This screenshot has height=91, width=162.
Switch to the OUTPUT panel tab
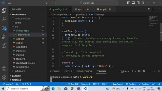(x=68, y=71)
